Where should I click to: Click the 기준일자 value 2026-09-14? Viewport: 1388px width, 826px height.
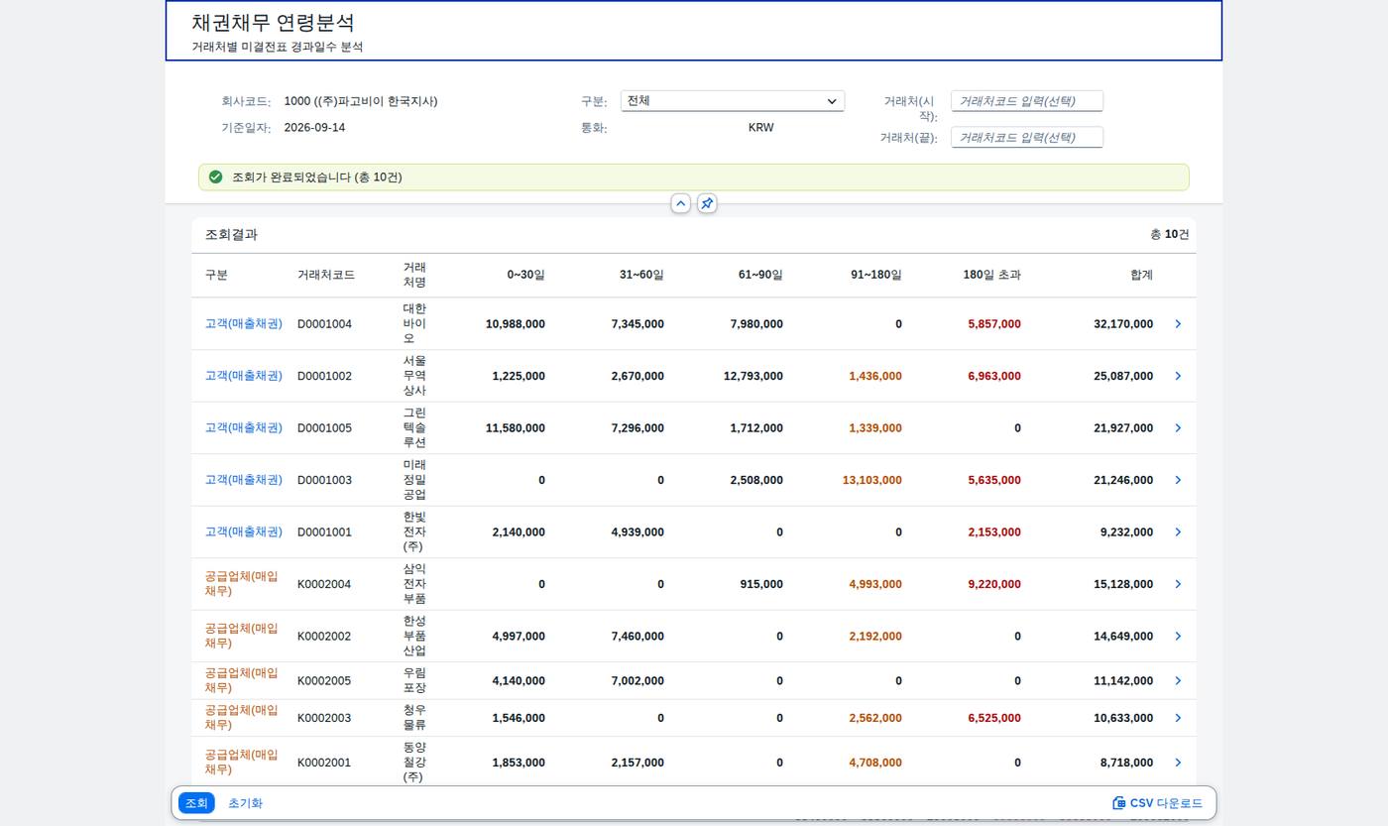314,128
